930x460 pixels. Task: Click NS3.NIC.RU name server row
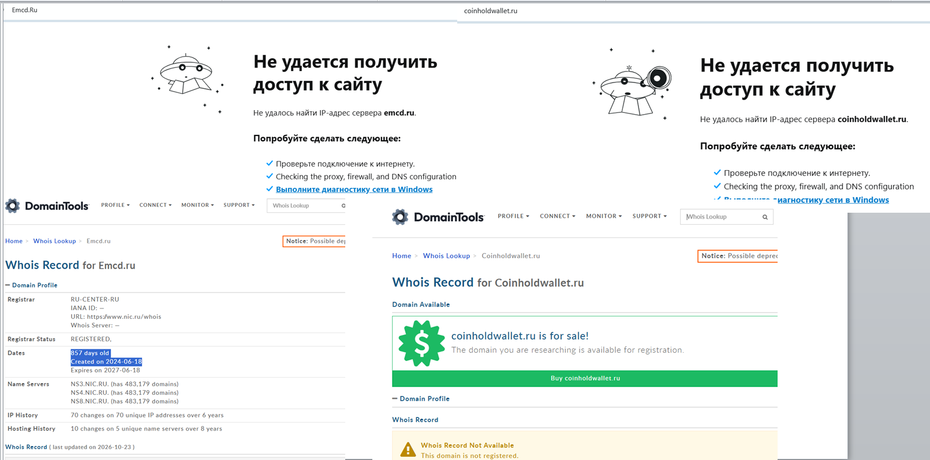coord(125,384)
